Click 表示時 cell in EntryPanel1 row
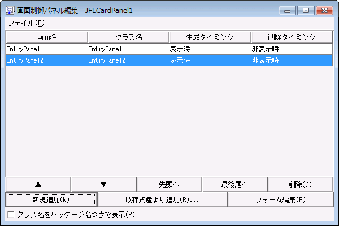The width and height of the screenshot is (339, 226). click(x=210, y=49)
